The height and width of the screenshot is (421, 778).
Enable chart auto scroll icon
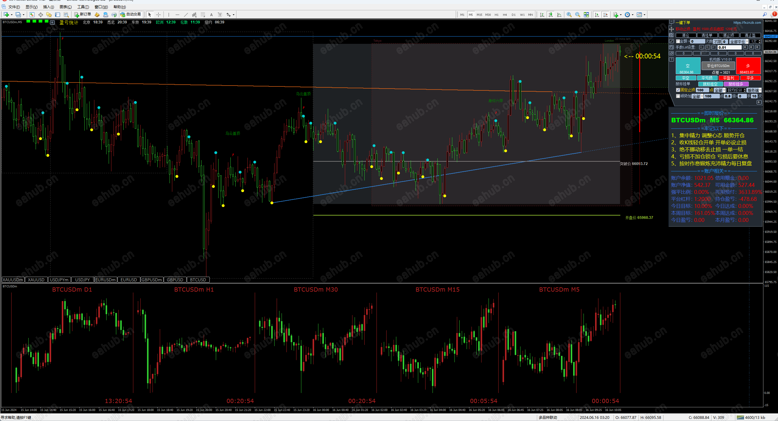click(597, 15)
